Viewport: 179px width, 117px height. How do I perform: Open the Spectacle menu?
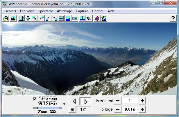click(46, 11)
